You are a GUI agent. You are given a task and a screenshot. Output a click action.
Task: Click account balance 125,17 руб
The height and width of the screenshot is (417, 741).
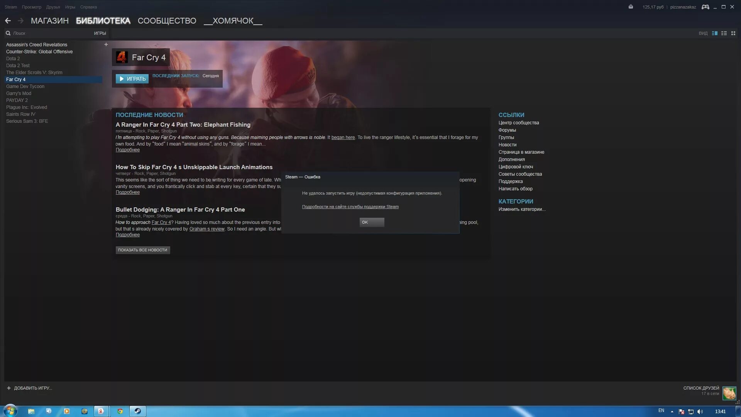653,7
